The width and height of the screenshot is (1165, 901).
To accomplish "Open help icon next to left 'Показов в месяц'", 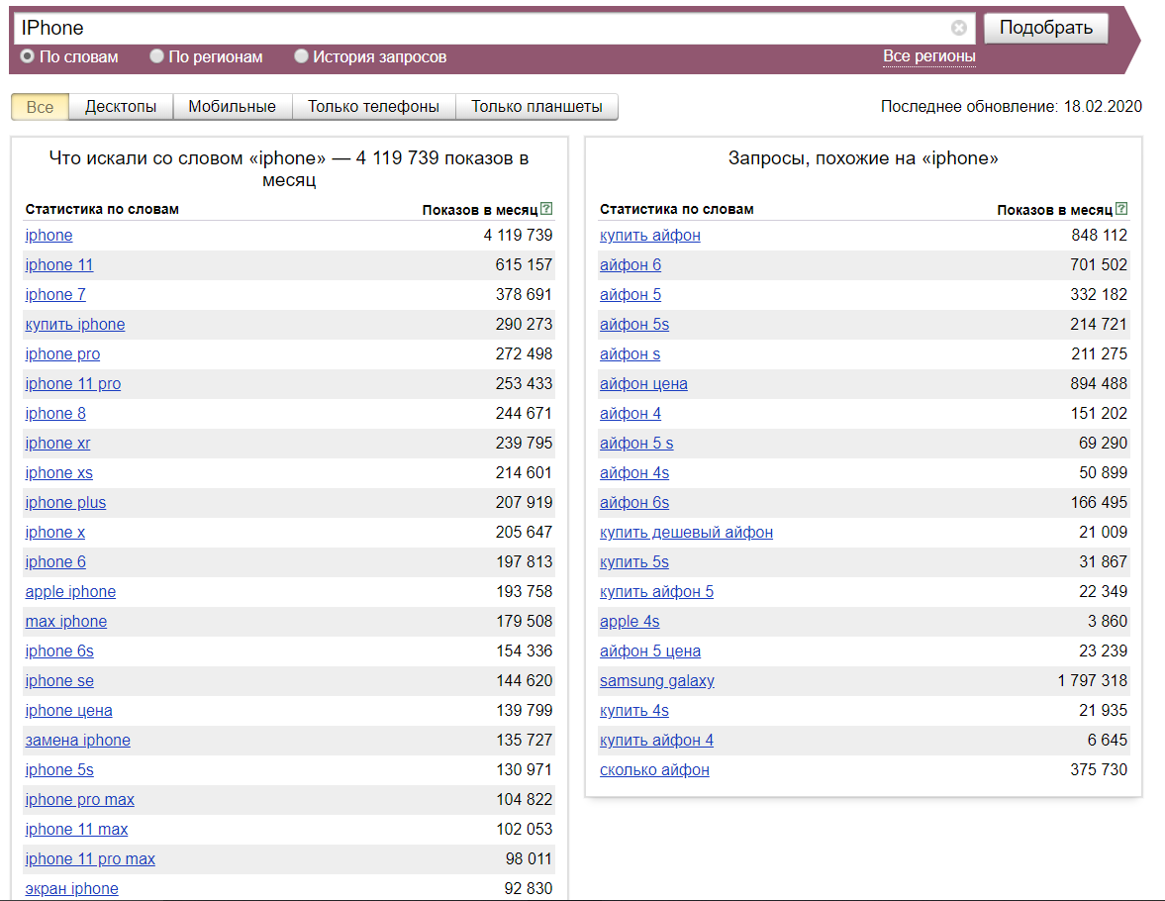I will pos(546,209).
